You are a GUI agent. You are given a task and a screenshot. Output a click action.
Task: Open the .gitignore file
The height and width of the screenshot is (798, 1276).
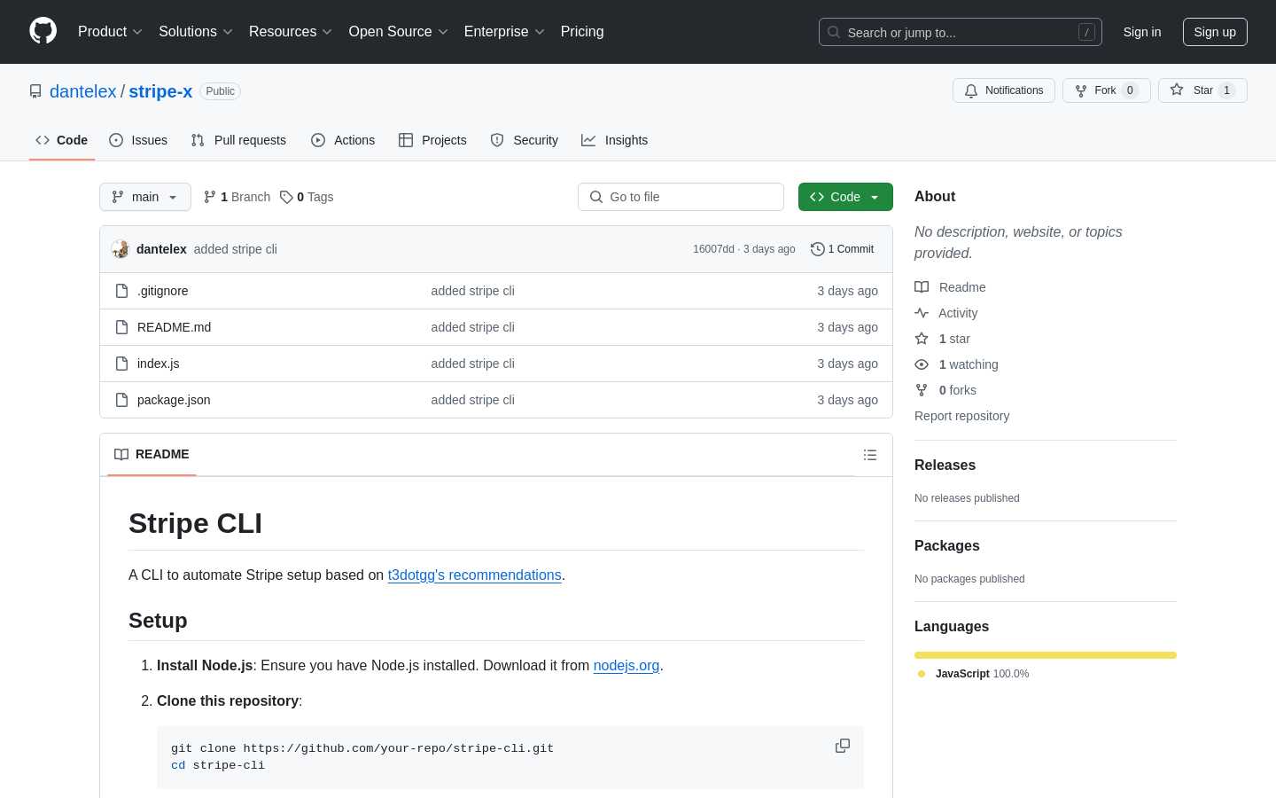[163, 291]
